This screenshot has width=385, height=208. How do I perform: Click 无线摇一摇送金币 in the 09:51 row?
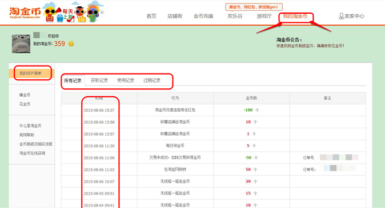pos(175,193)
